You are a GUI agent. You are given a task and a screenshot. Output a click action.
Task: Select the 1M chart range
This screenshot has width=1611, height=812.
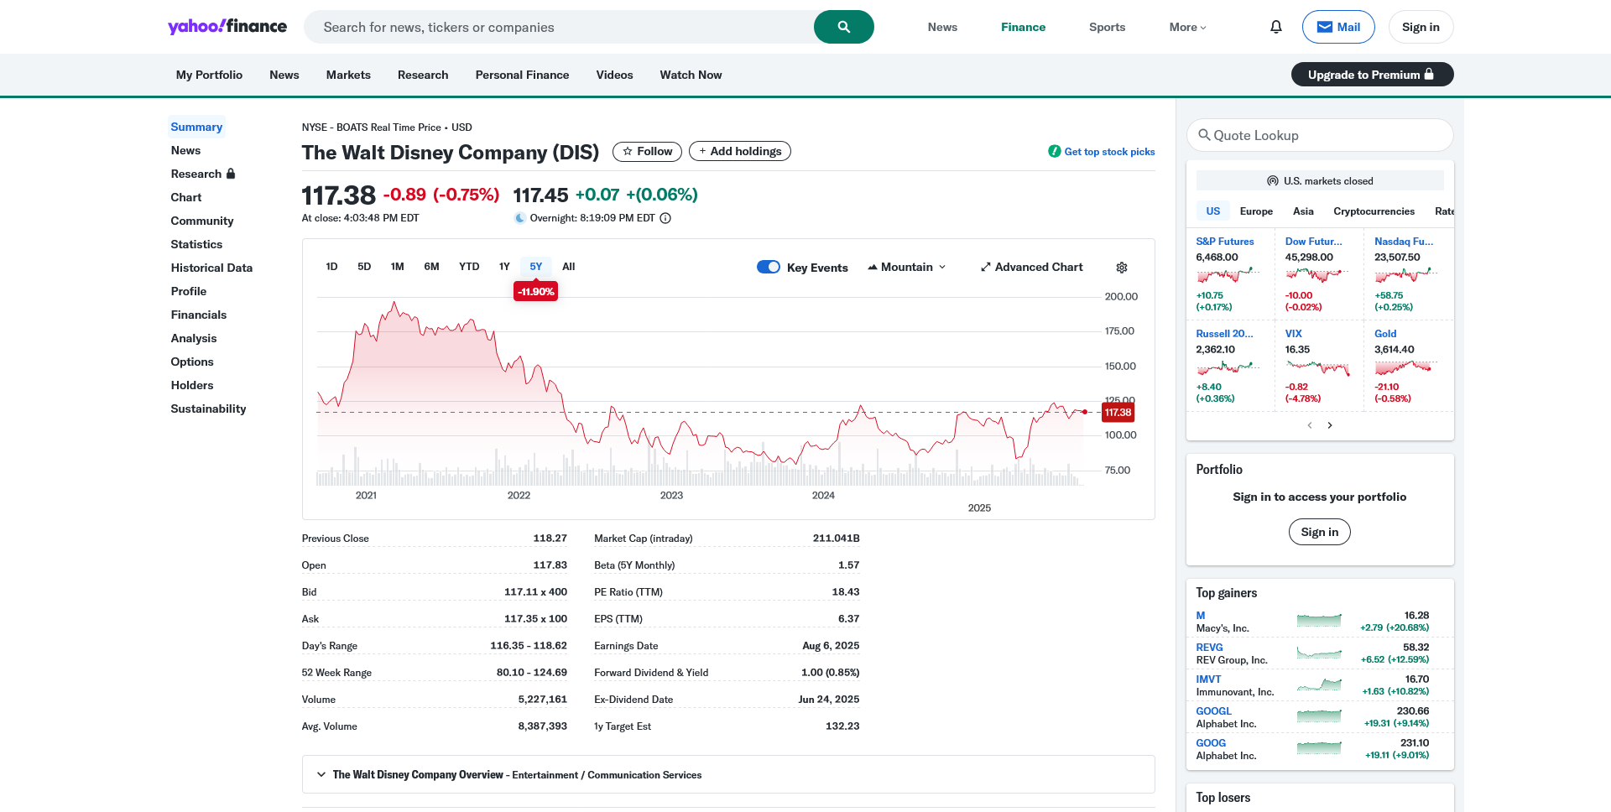[x=398, y=267]
